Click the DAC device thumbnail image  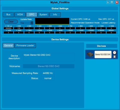pyautogui.click(x=90, y=54)
